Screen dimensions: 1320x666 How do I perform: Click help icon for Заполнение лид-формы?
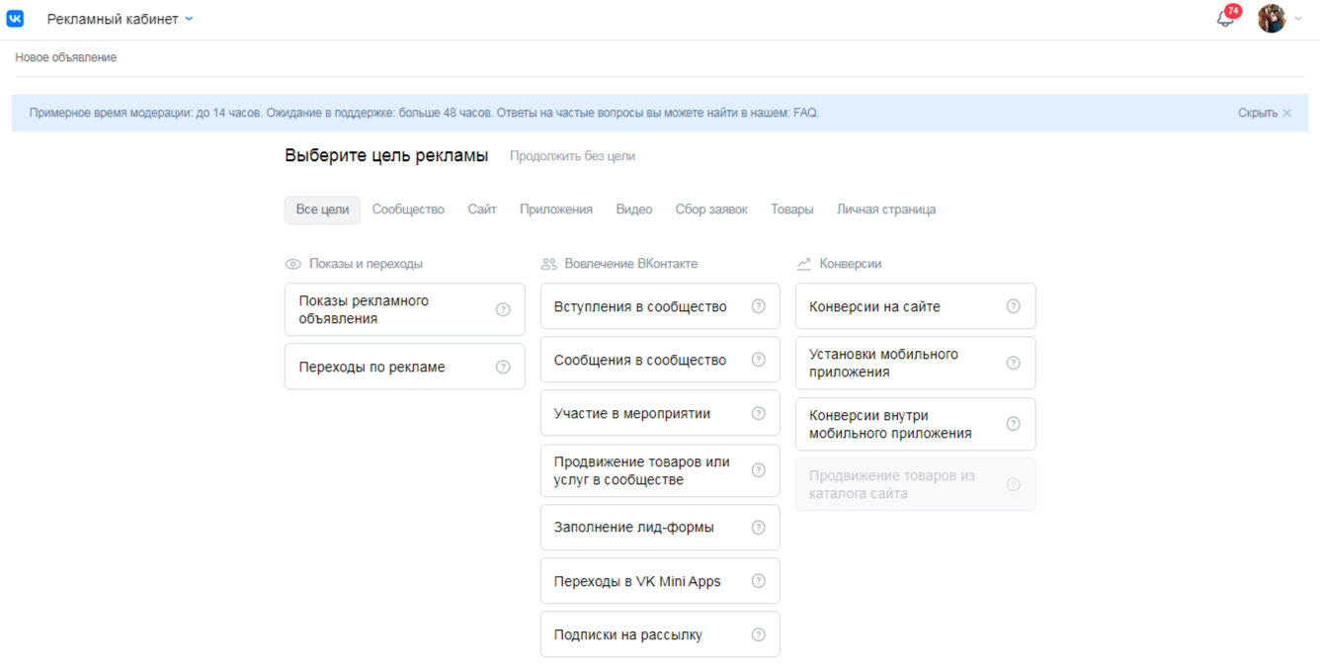point(759,528)
